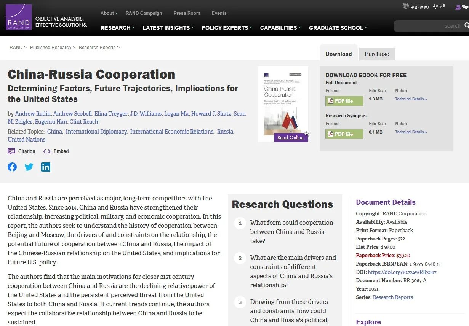Image resolution: width=469 pixels, height=326 pixels.
Task: Share report on Facebook icon
Action: click(x=12, y=167)
